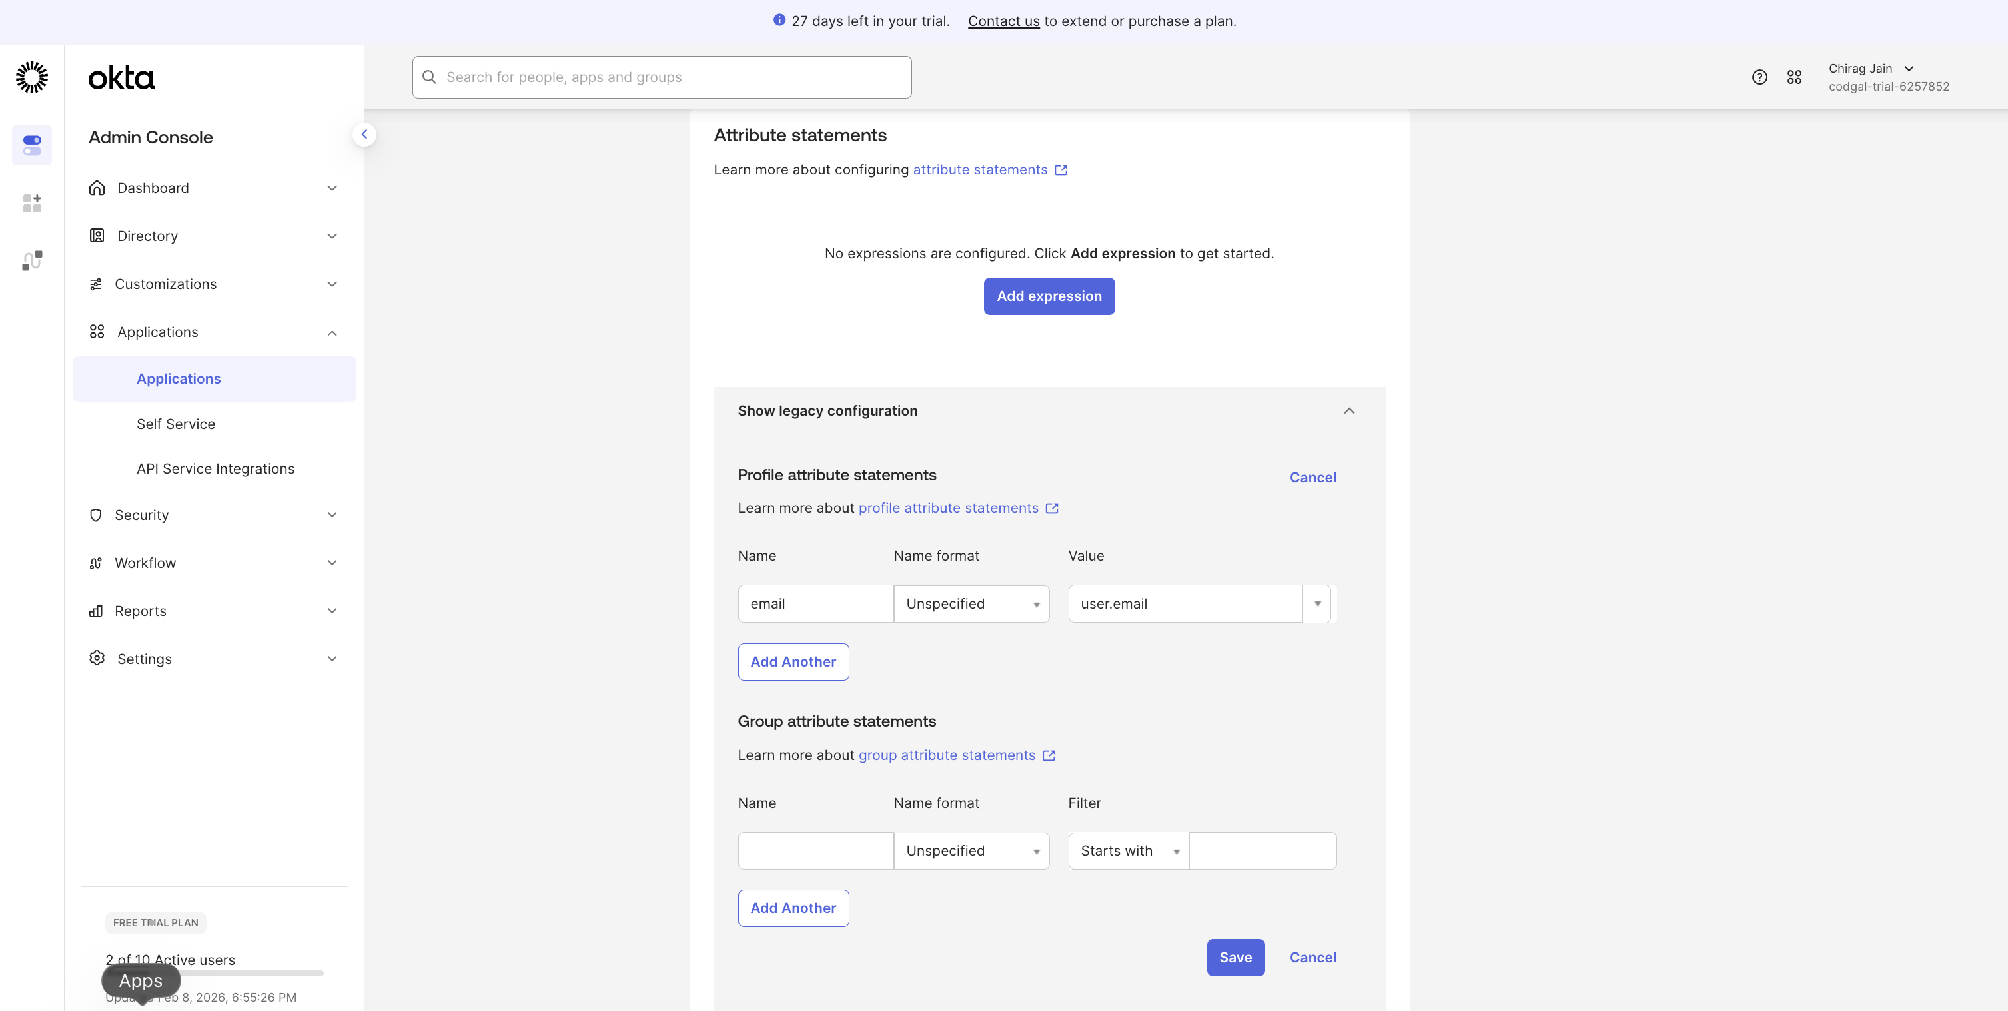Open the profile Name format Unspecified dropdown
This screenshot has height=1011, width=2008.
tap(971, 604)
